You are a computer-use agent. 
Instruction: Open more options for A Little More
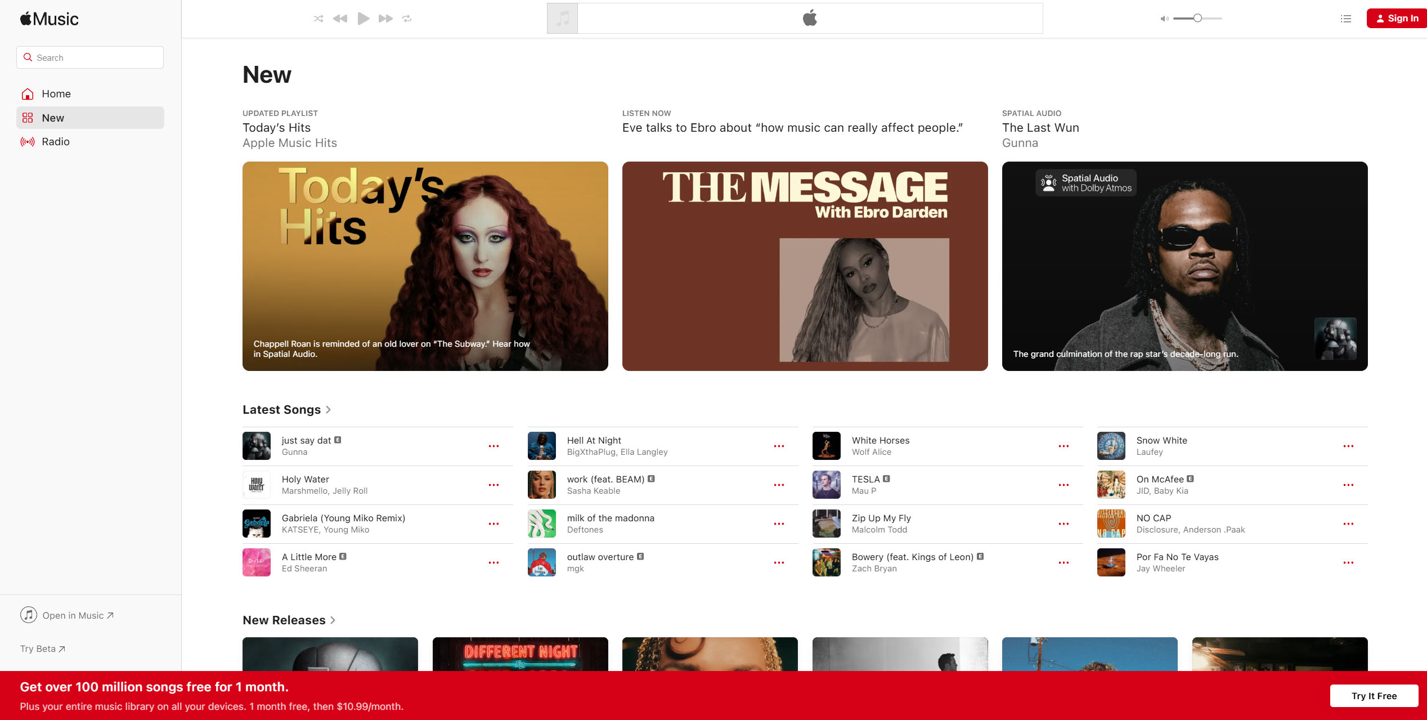(493, 563)
